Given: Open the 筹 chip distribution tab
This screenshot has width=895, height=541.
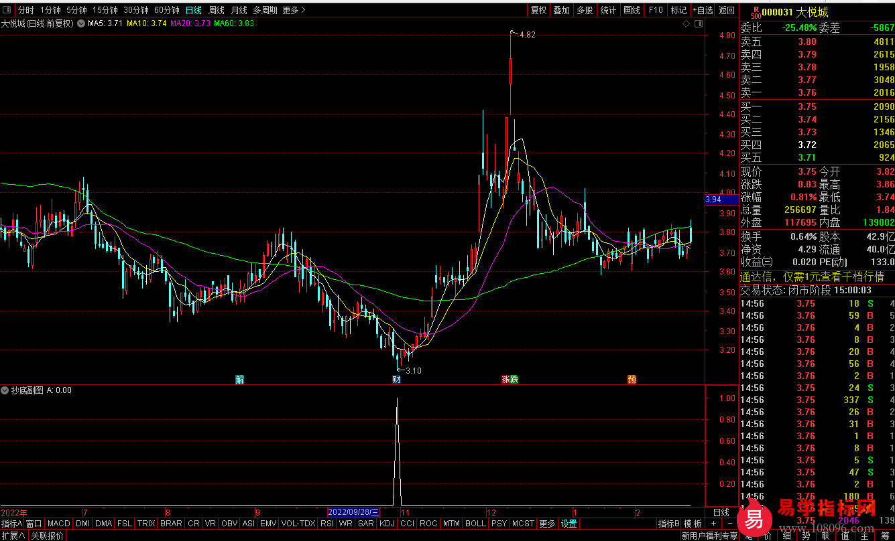Looking at the screenshot, I should (x=885, y=535).
